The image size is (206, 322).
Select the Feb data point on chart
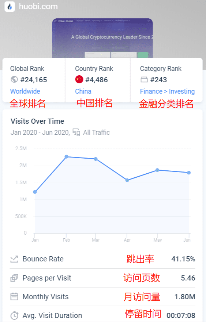point(67,157)
